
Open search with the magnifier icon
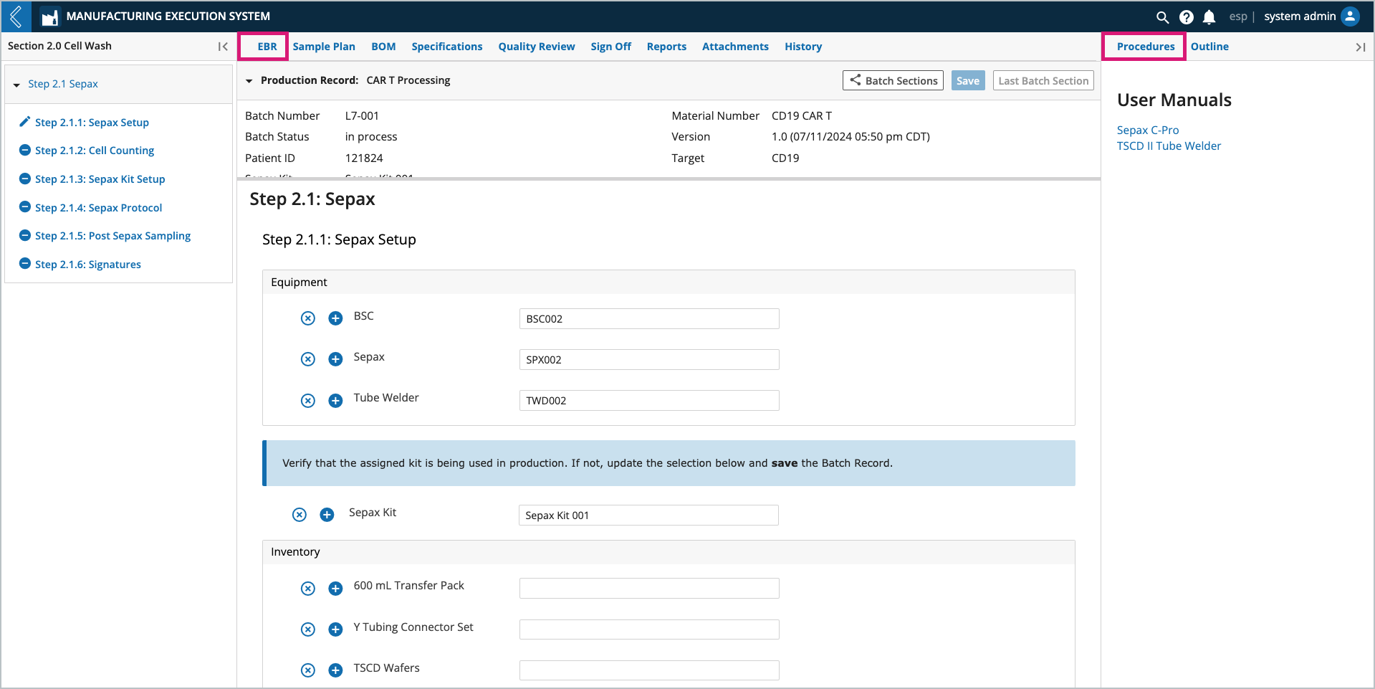tap(1162, 17)
